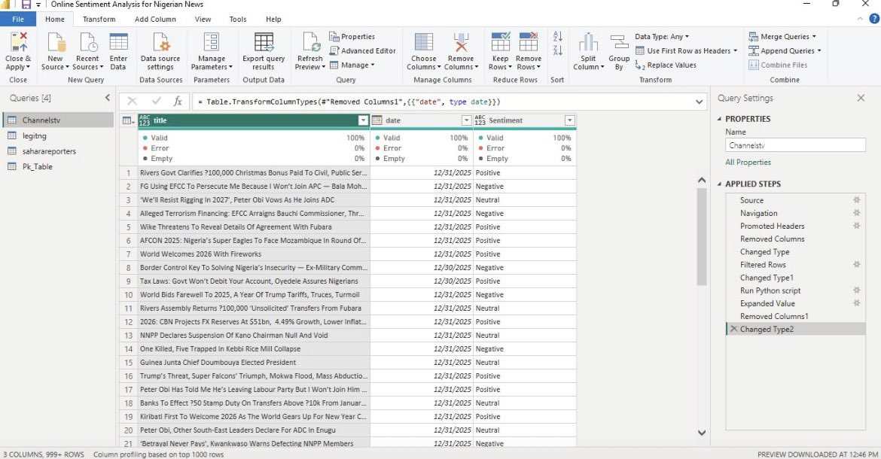Sort ascending with the A-Z icon
This screenshot has width=881, height=459.
[557, 36]
